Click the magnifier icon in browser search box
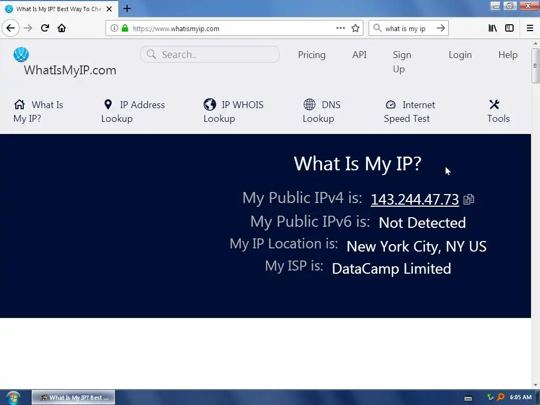 tap(378, 28)
